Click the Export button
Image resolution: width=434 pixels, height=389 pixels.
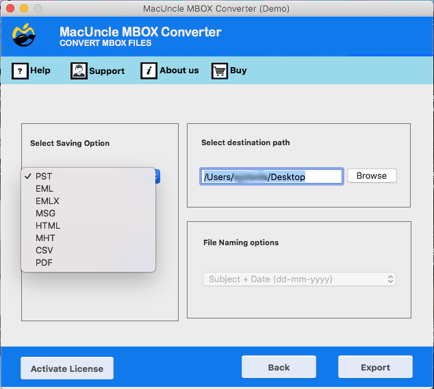tap(375, 367)
